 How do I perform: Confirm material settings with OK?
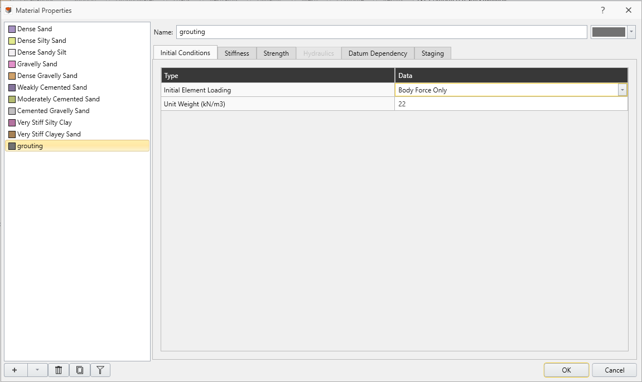click(x=566, y=370)
